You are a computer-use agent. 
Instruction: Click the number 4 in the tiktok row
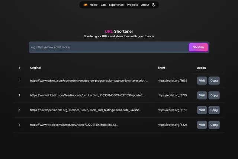19,125
